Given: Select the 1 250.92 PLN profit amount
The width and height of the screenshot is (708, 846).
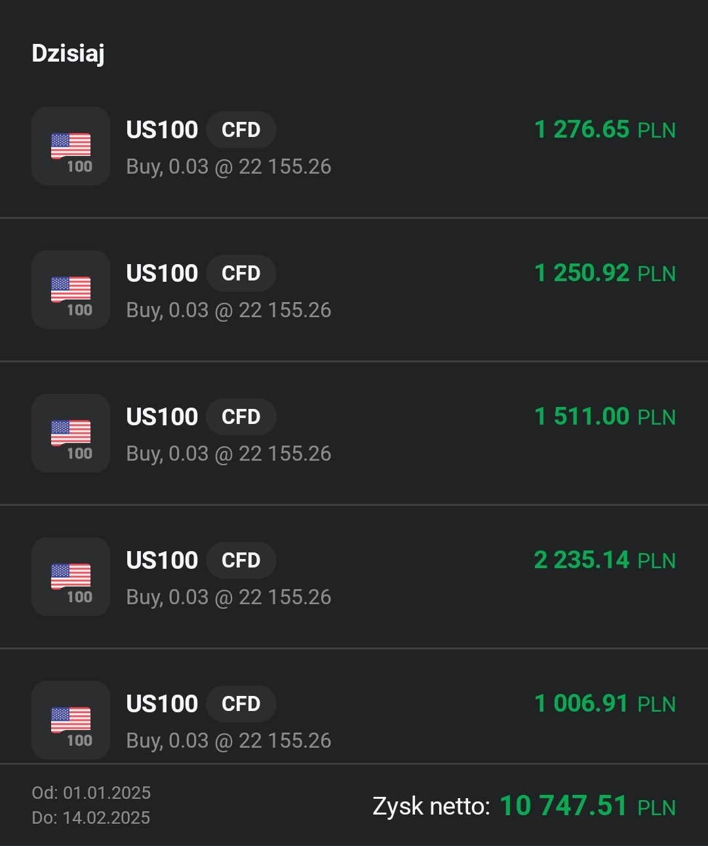Looking at the screenshot, I should coord(604,273).
